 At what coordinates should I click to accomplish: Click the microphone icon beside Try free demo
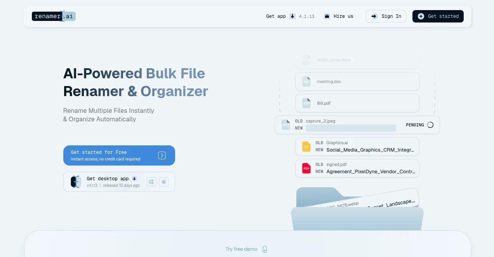(x=265, y=249)
